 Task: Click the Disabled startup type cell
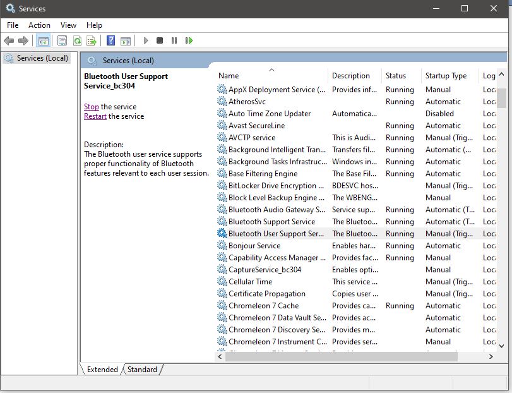click(x=439, y=113)
